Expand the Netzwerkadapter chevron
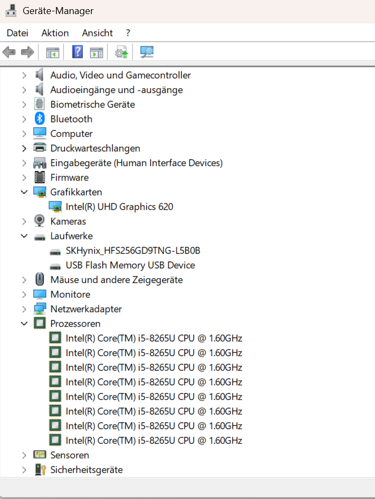Viewport: 375px width, 499px height. point(24,309)
